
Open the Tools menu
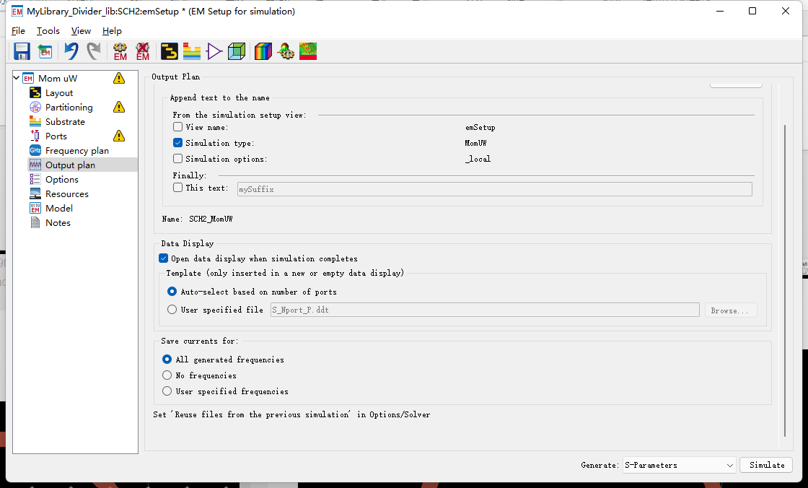(x=48, y=31)
